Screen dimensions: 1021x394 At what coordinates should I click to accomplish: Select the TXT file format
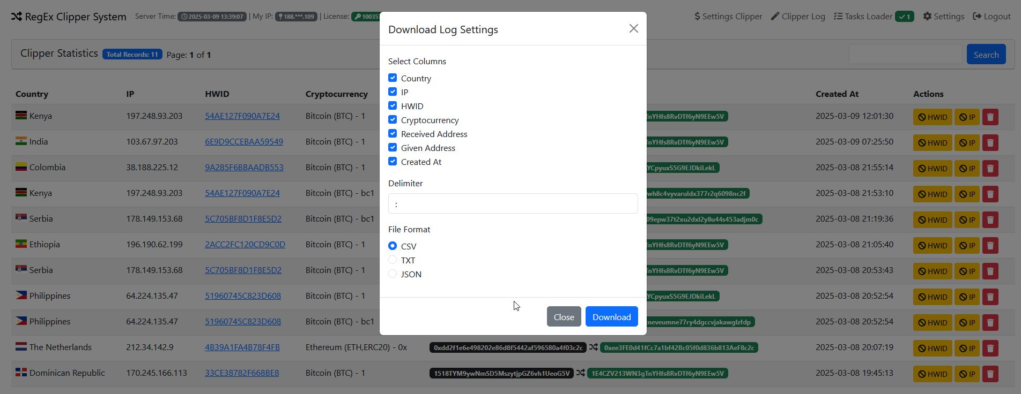393,260
